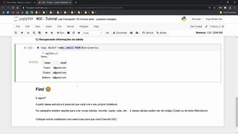Click the 'email' column header in output
The height and width of the screenshot is (134, 238).
(x=63, y=63)
